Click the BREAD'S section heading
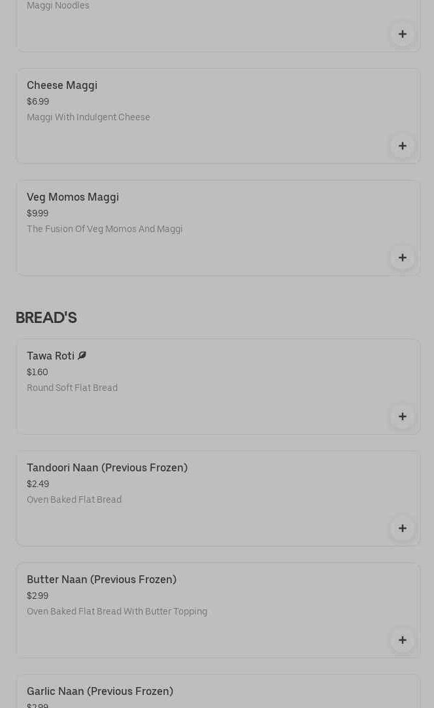Screen dimensions: 434x708 pyautogui.click(x=46, y=318)
